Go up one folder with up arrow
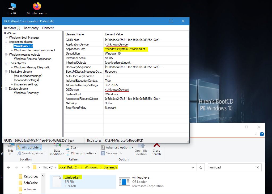This screenshot has width=272, height=194. coord(28,167)
